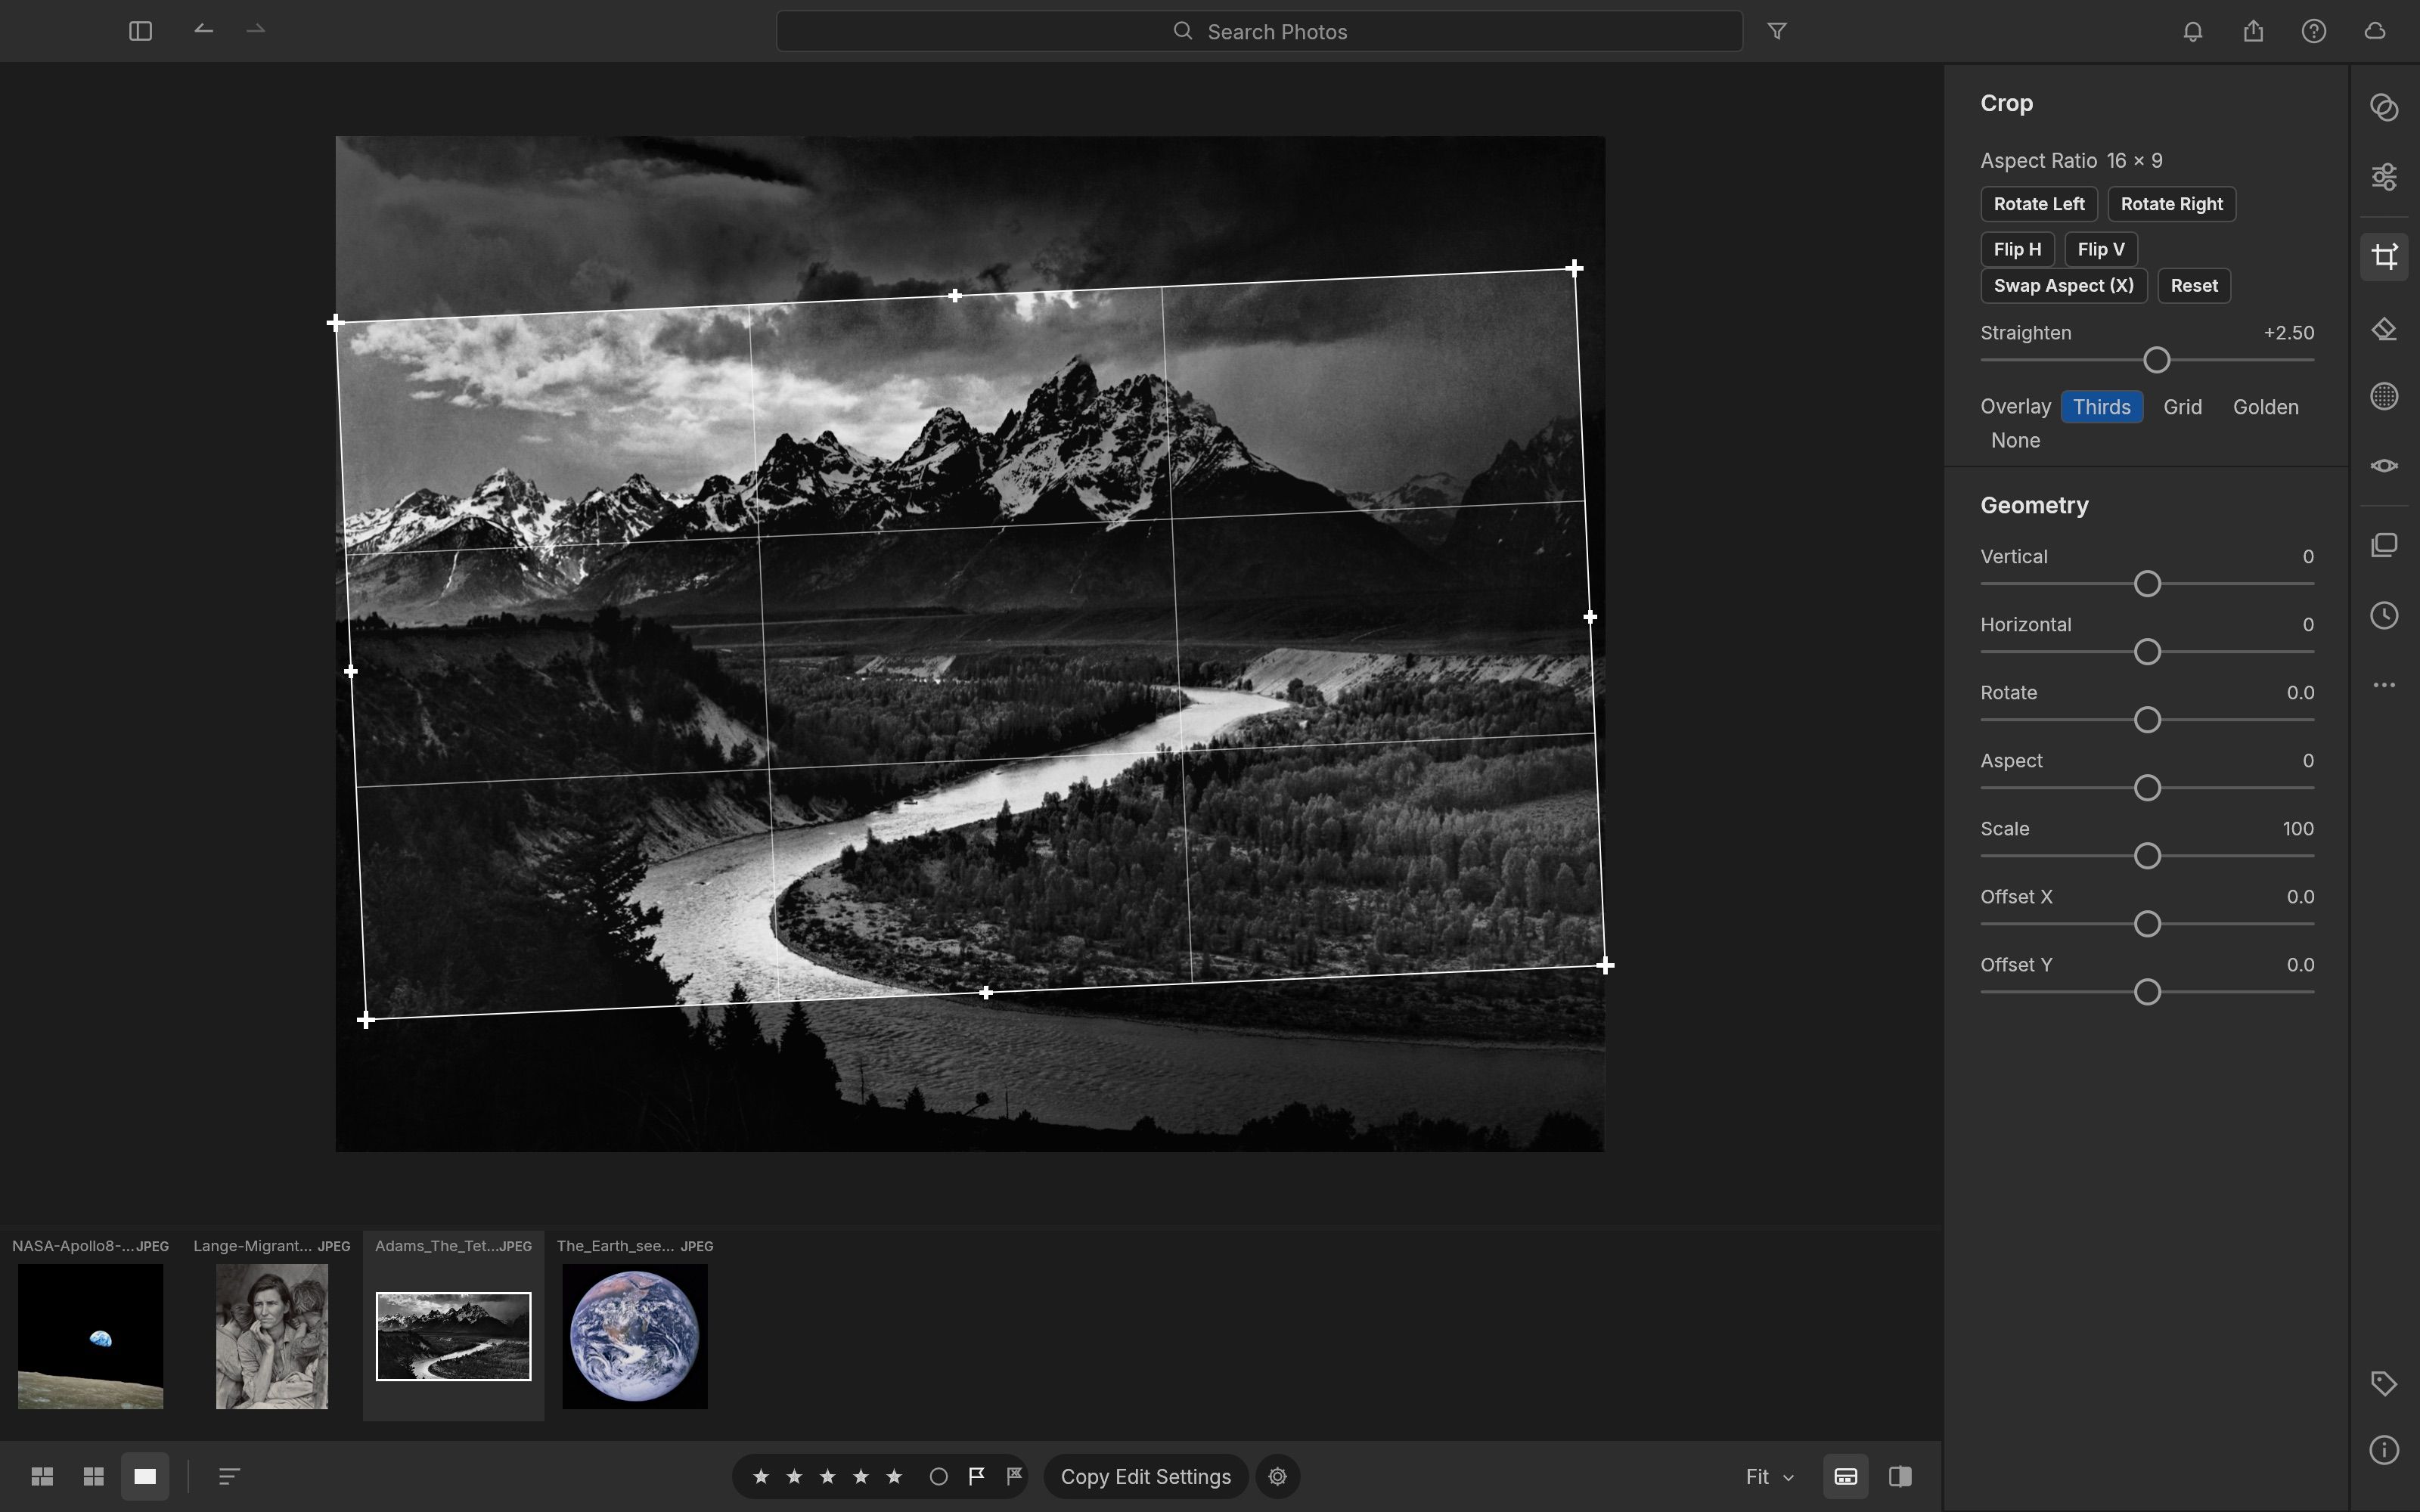
Task: Open the three-dots more options icon
Action: click(x=2384, y=685)
